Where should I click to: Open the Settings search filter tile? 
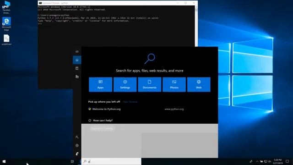pyautogui.click(x=125, y=84)
